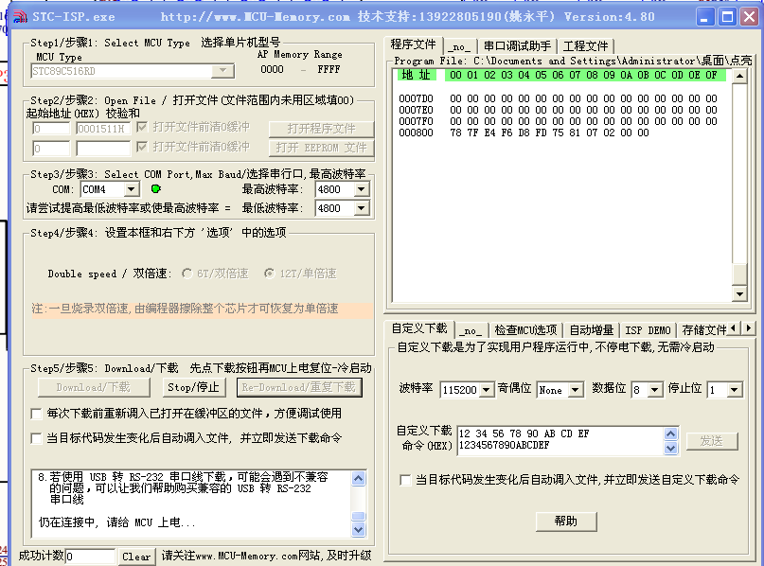Minimize the STC-ISP window
The height and width of the screenshot is (566, 764).
click(x=704, y=17)
